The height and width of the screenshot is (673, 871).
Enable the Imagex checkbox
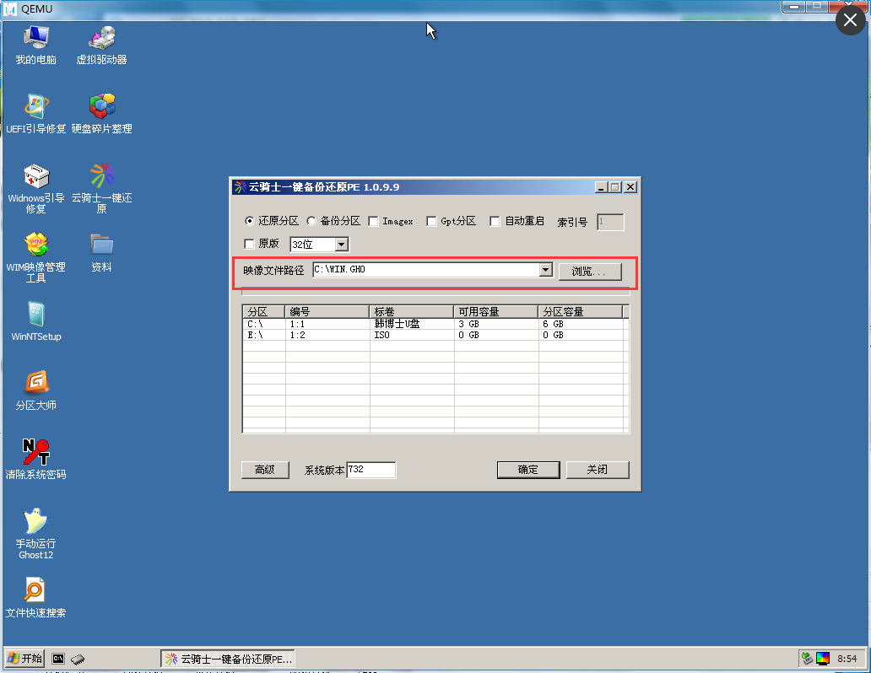coord(373,220)
